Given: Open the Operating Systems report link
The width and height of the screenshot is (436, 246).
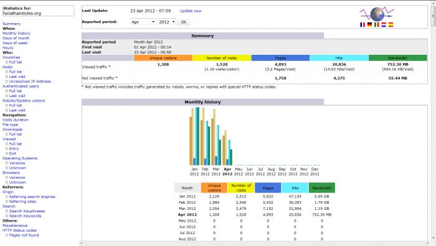Looking at the screenshot, I should (x=20, y=158).
